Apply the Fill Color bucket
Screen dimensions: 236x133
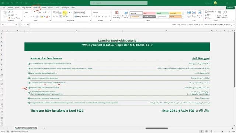click(42, 16)
